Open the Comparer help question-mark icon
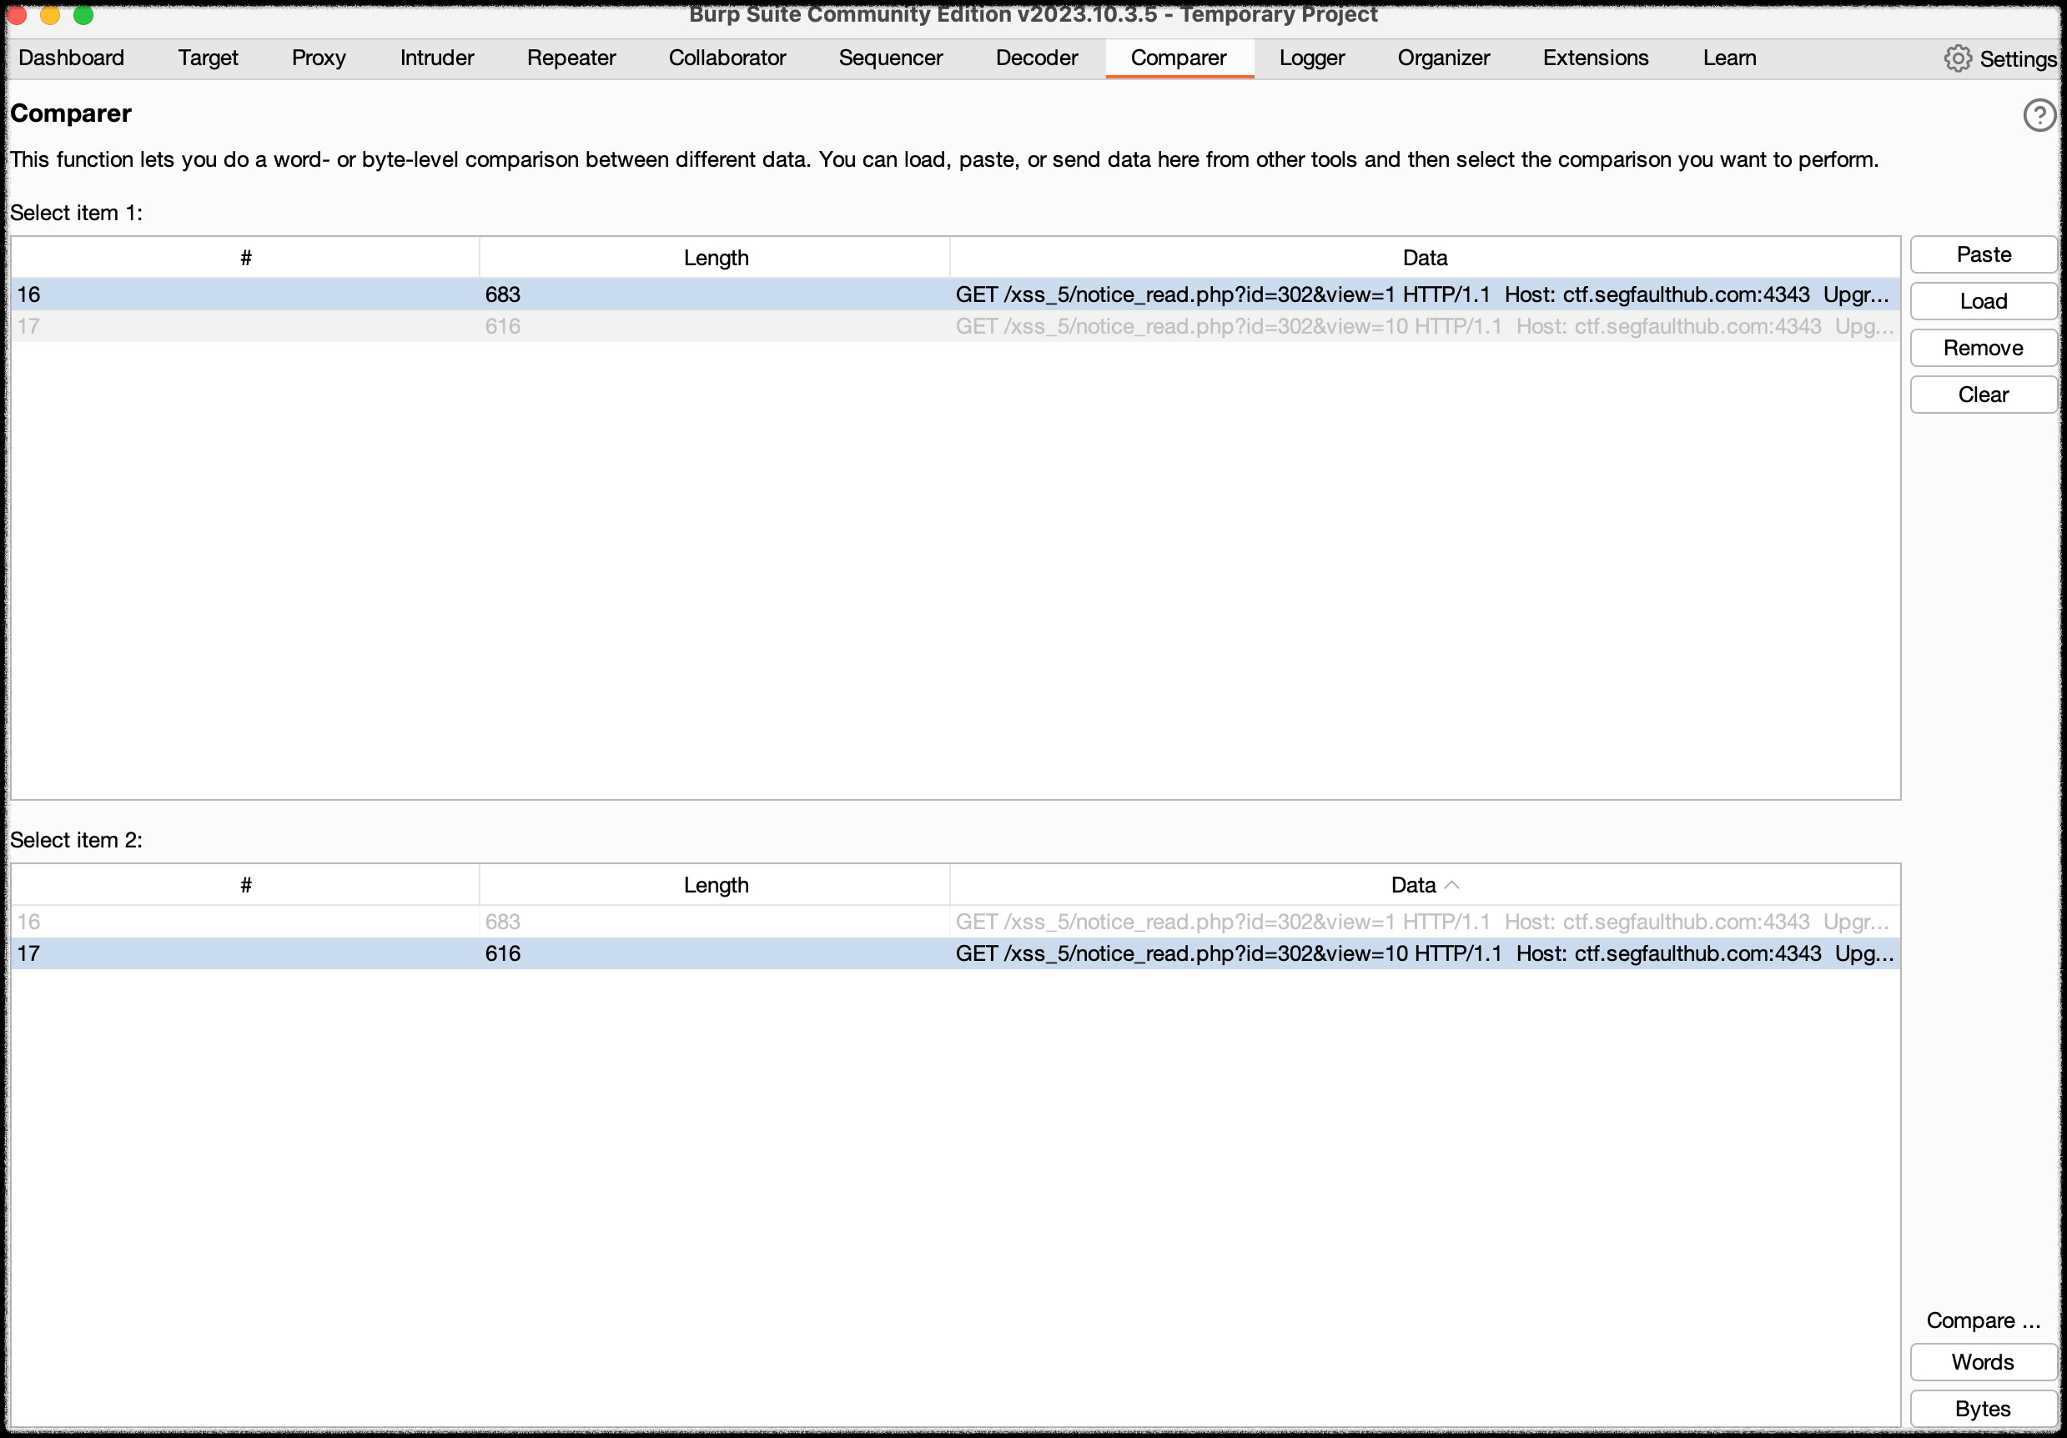The image size is (2067, 1438). click(2039, 115)
